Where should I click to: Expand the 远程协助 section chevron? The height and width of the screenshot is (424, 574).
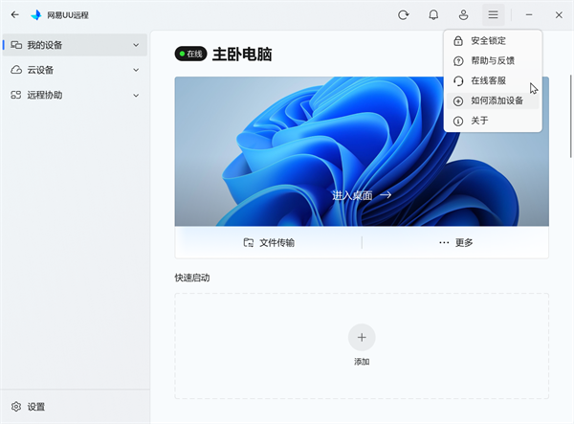tap(137, 95)
